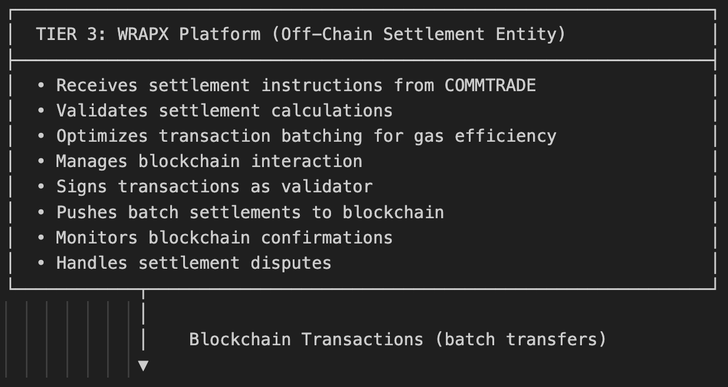This screenshot has width=728, height=387.
Task: Select the word "WRAPX" in the heading
Action: (143, 34)
